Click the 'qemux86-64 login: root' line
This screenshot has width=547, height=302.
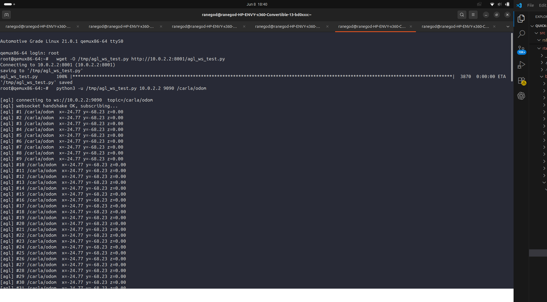[x=30, y=53]
